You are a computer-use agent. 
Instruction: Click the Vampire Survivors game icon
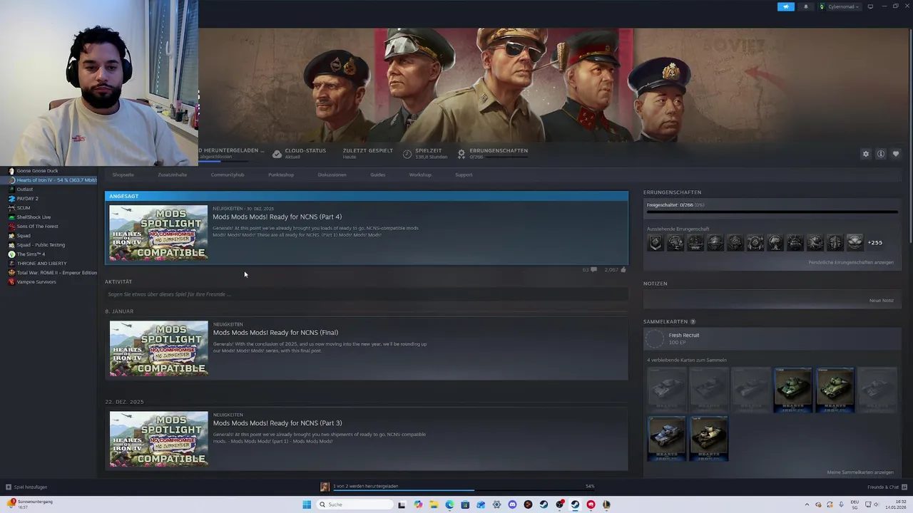click(11, 282)
